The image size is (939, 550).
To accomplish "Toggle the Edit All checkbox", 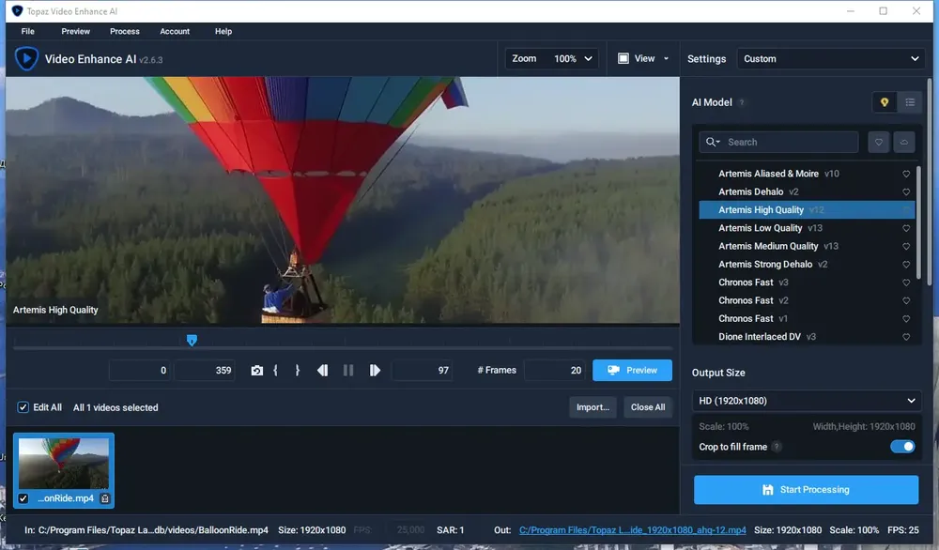I will [23, 407].
